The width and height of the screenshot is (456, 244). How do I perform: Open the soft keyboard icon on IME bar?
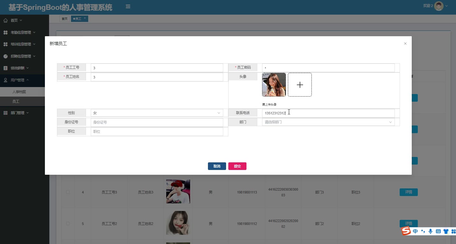coord(438,232)
